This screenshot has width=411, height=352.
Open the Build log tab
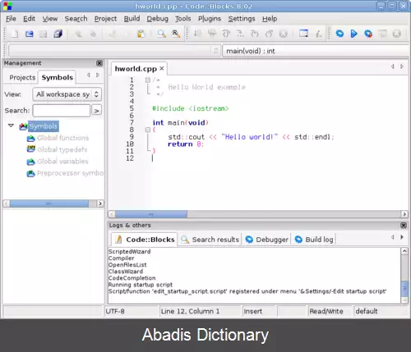click(314, 240)
